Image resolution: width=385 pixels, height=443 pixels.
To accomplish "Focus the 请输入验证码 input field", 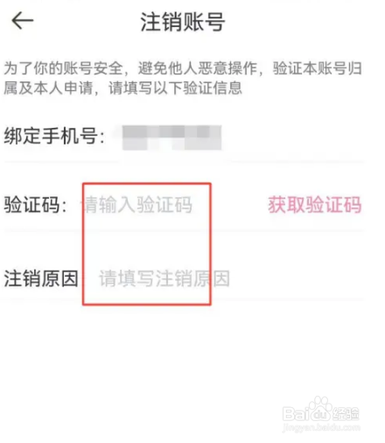I will tap(138, 205).
